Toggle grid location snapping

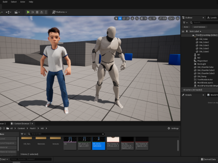coord(142,19)
